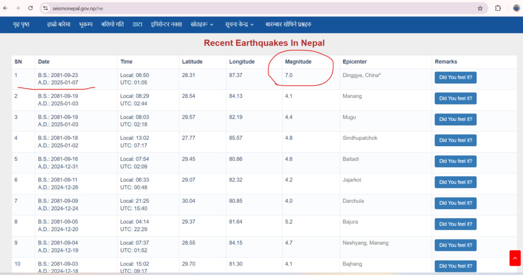Bookmark this page with the star icon
523x275 pixels.
[x=480, y=8]
